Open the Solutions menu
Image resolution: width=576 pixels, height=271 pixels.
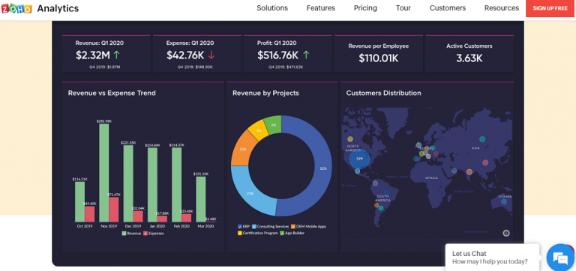[x=272, y=8]
